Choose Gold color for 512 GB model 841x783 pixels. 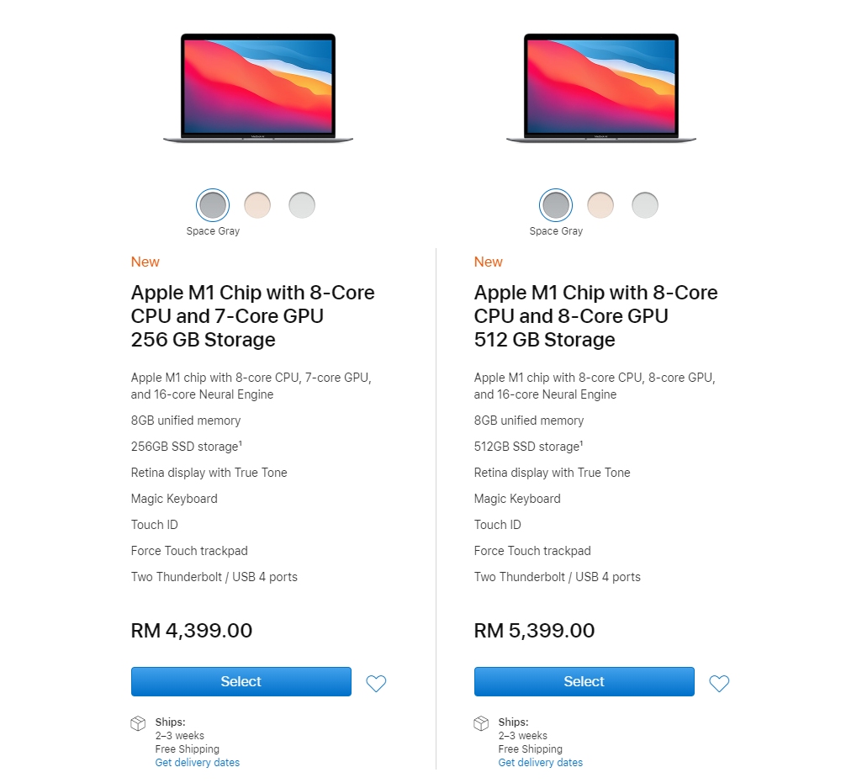click(600, 204)
